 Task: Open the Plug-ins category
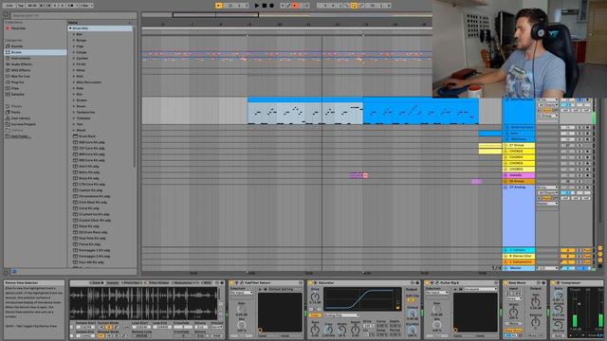(x=17, y=82)
